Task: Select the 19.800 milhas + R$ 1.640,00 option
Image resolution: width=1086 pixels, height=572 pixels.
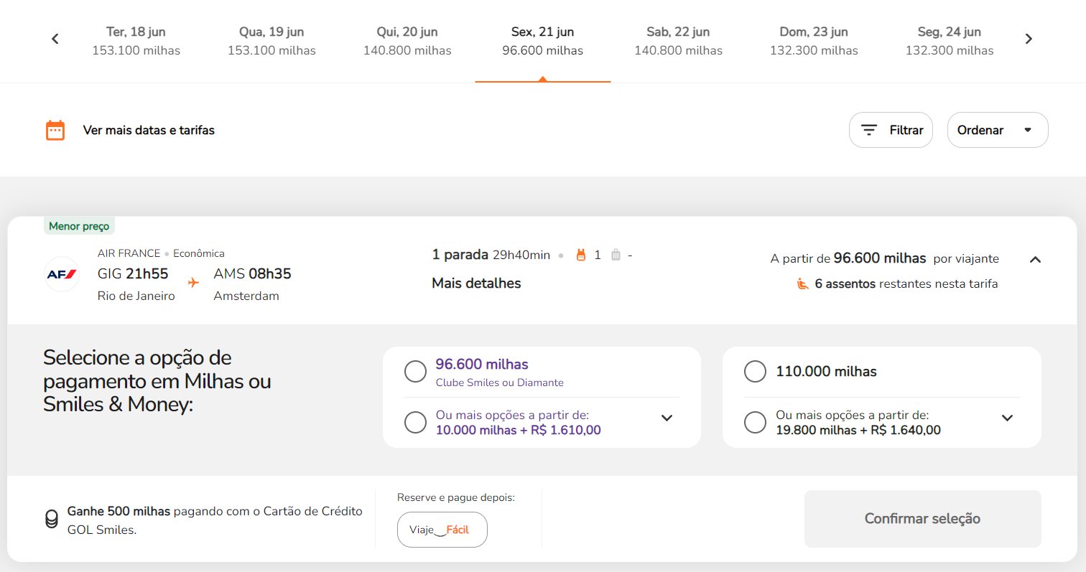Action: coord(755,422)
